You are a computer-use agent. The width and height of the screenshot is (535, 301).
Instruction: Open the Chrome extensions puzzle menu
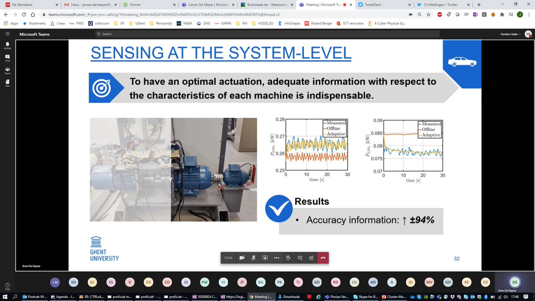[x=501, y=14]
